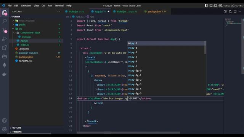Expand the TIMELINE section
The width and height of the screenshot is (244, 137).
pos(11,132)
